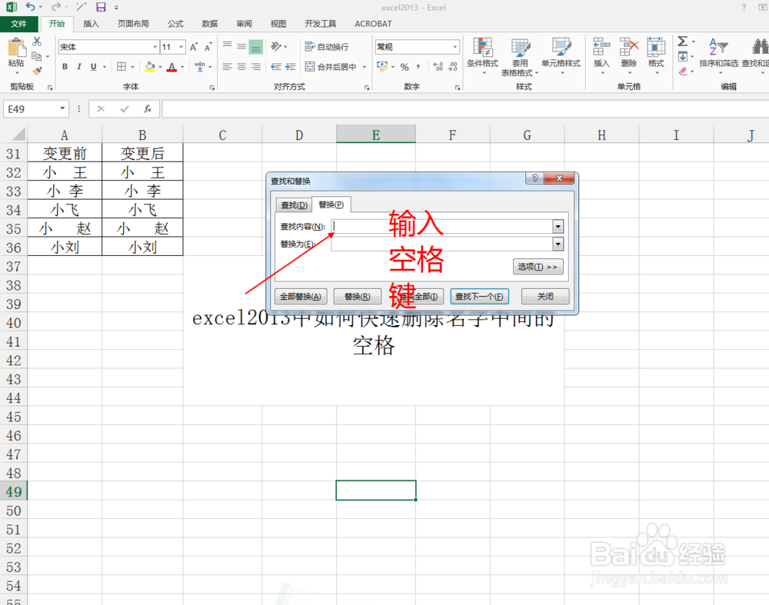Click the Format Painter brush icon
Viewport: 769px width, 605px height.
click(x=37, y=71)
